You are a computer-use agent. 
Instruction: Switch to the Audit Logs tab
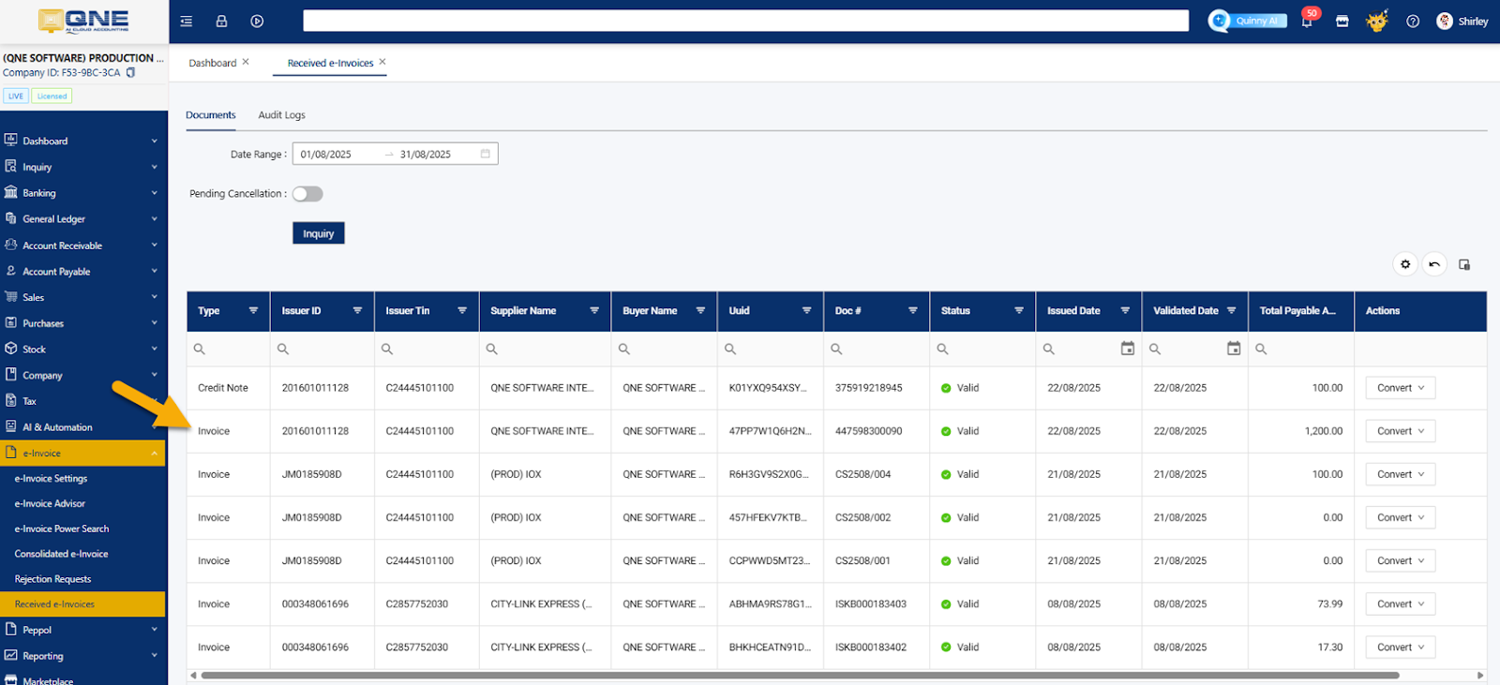click(282, 115)
